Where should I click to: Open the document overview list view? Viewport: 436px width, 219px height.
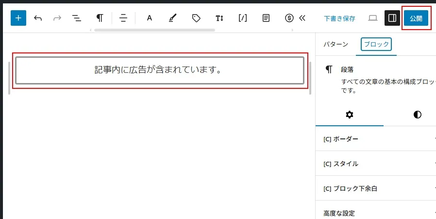coord(76,18)
